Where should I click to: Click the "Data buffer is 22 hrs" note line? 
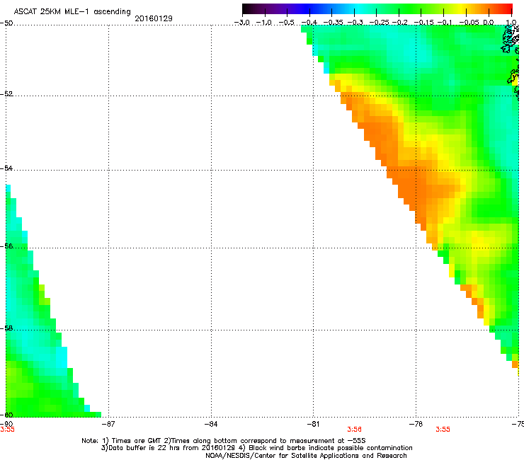256,448
